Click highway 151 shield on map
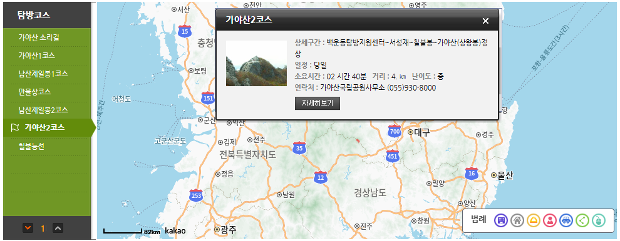 pyautogui.click(x=207, y=98)
